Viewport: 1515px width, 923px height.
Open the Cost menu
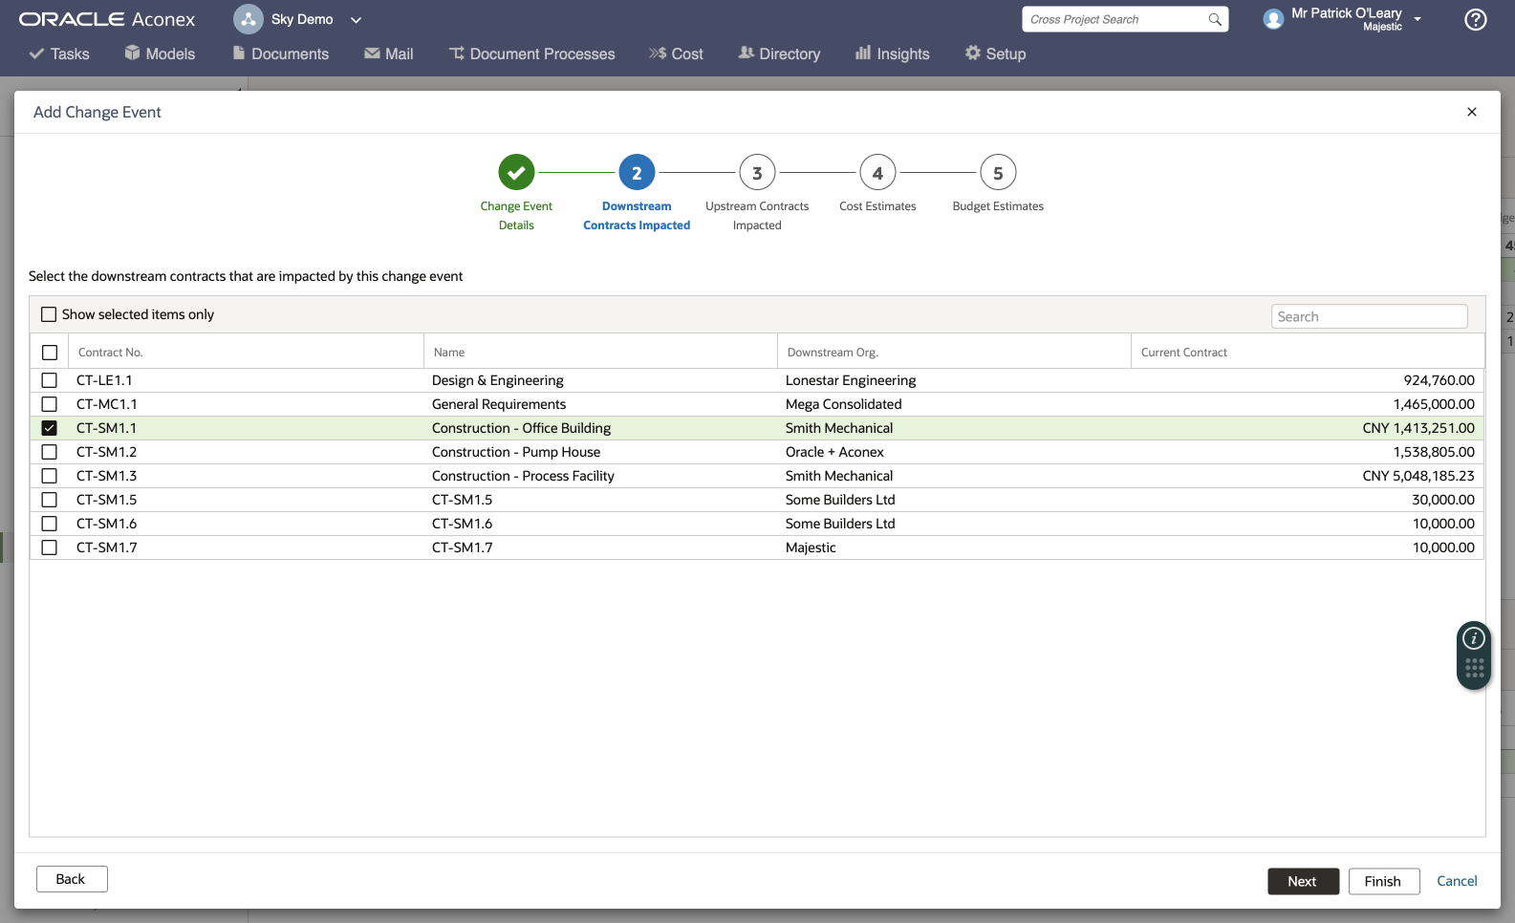click(676, 54)
